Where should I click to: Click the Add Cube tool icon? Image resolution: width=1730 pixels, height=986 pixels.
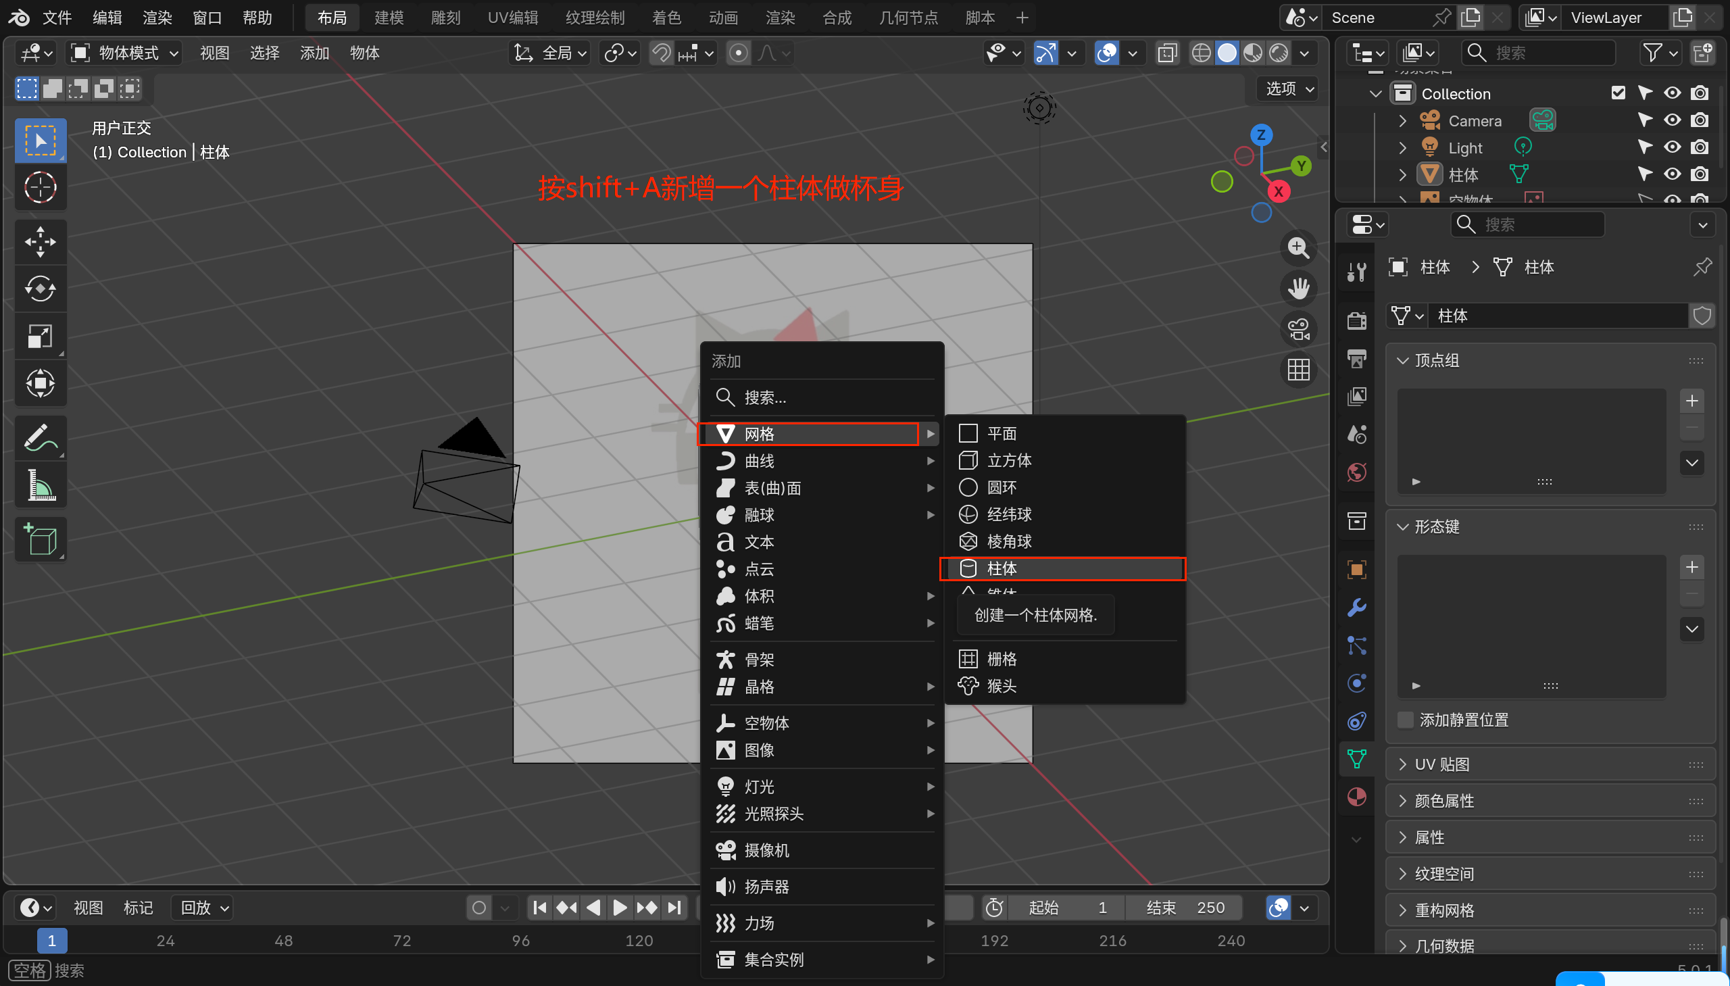[40, 540]
